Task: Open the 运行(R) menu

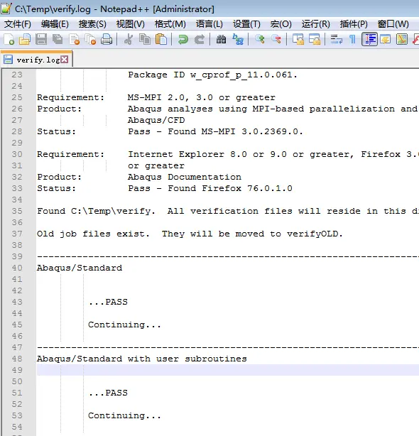Action: click(x=316, y=24)
